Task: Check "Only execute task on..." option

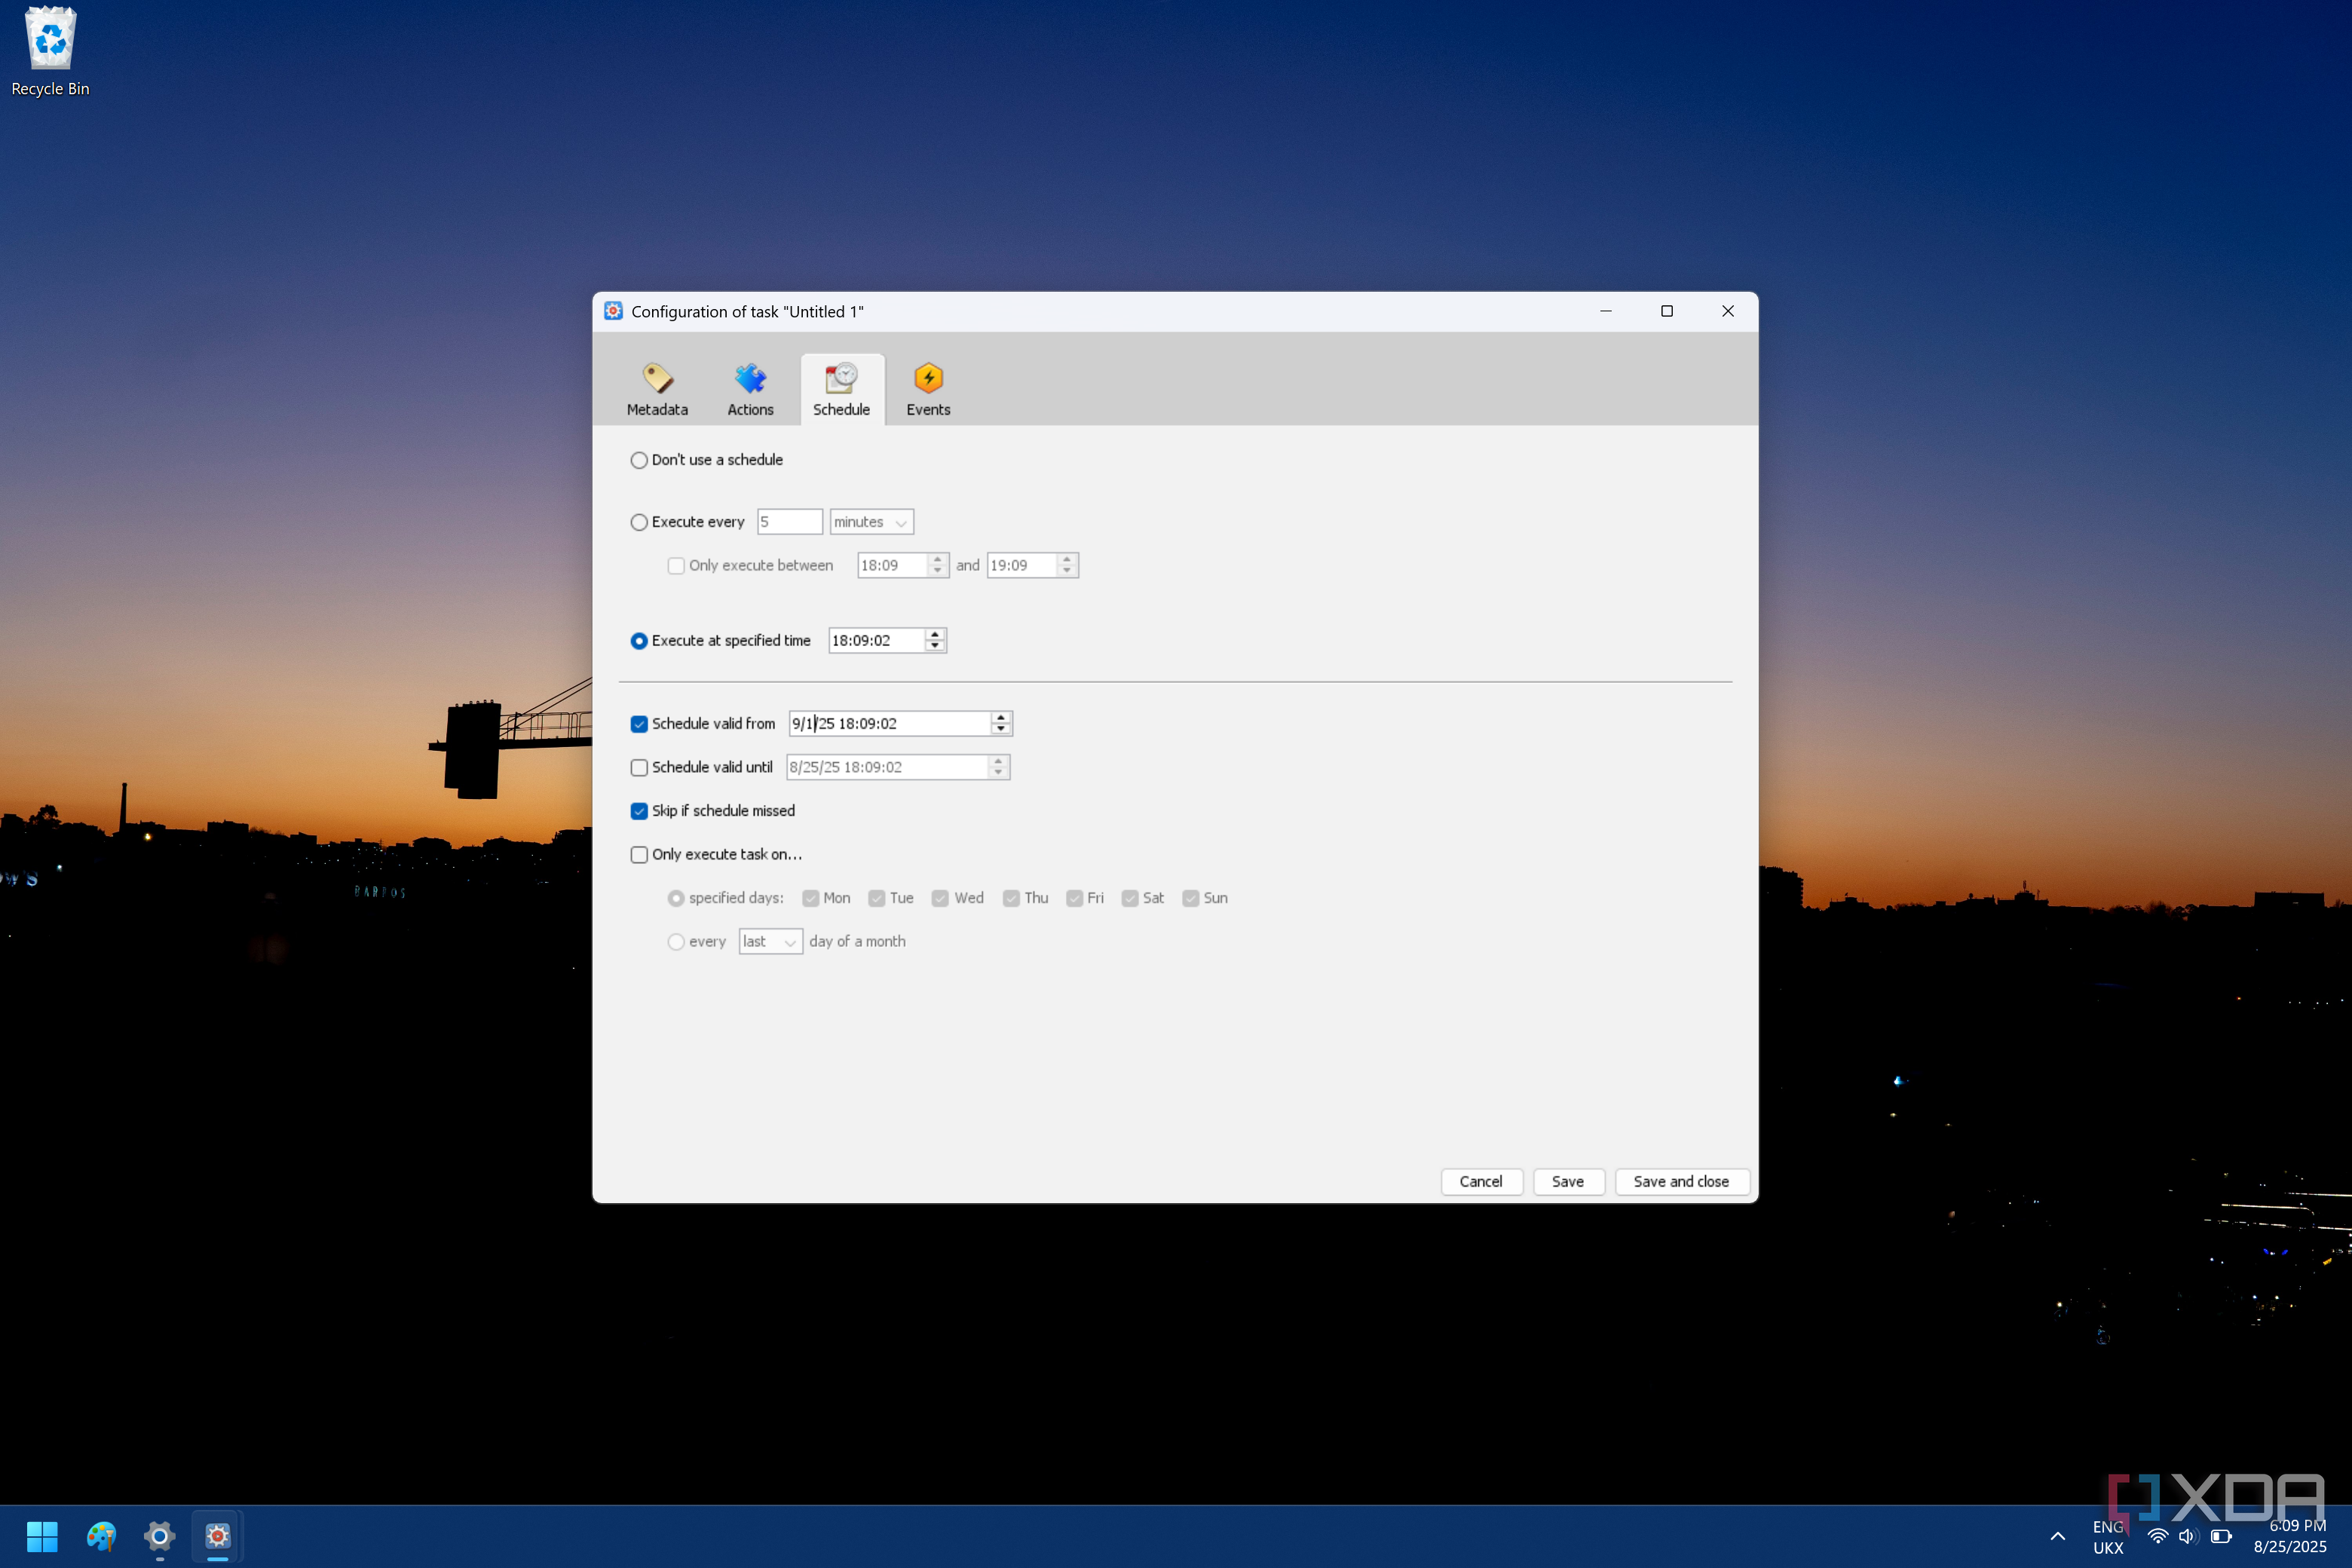Action: 639,855
